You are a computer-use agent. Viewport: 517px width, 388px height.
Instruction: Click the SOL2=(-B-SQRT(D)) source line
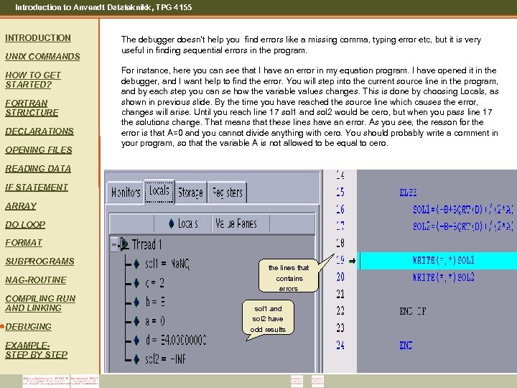[463, 226]
